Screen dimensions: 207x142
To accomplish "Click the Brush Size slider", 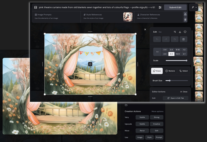I will click(177, 81).
